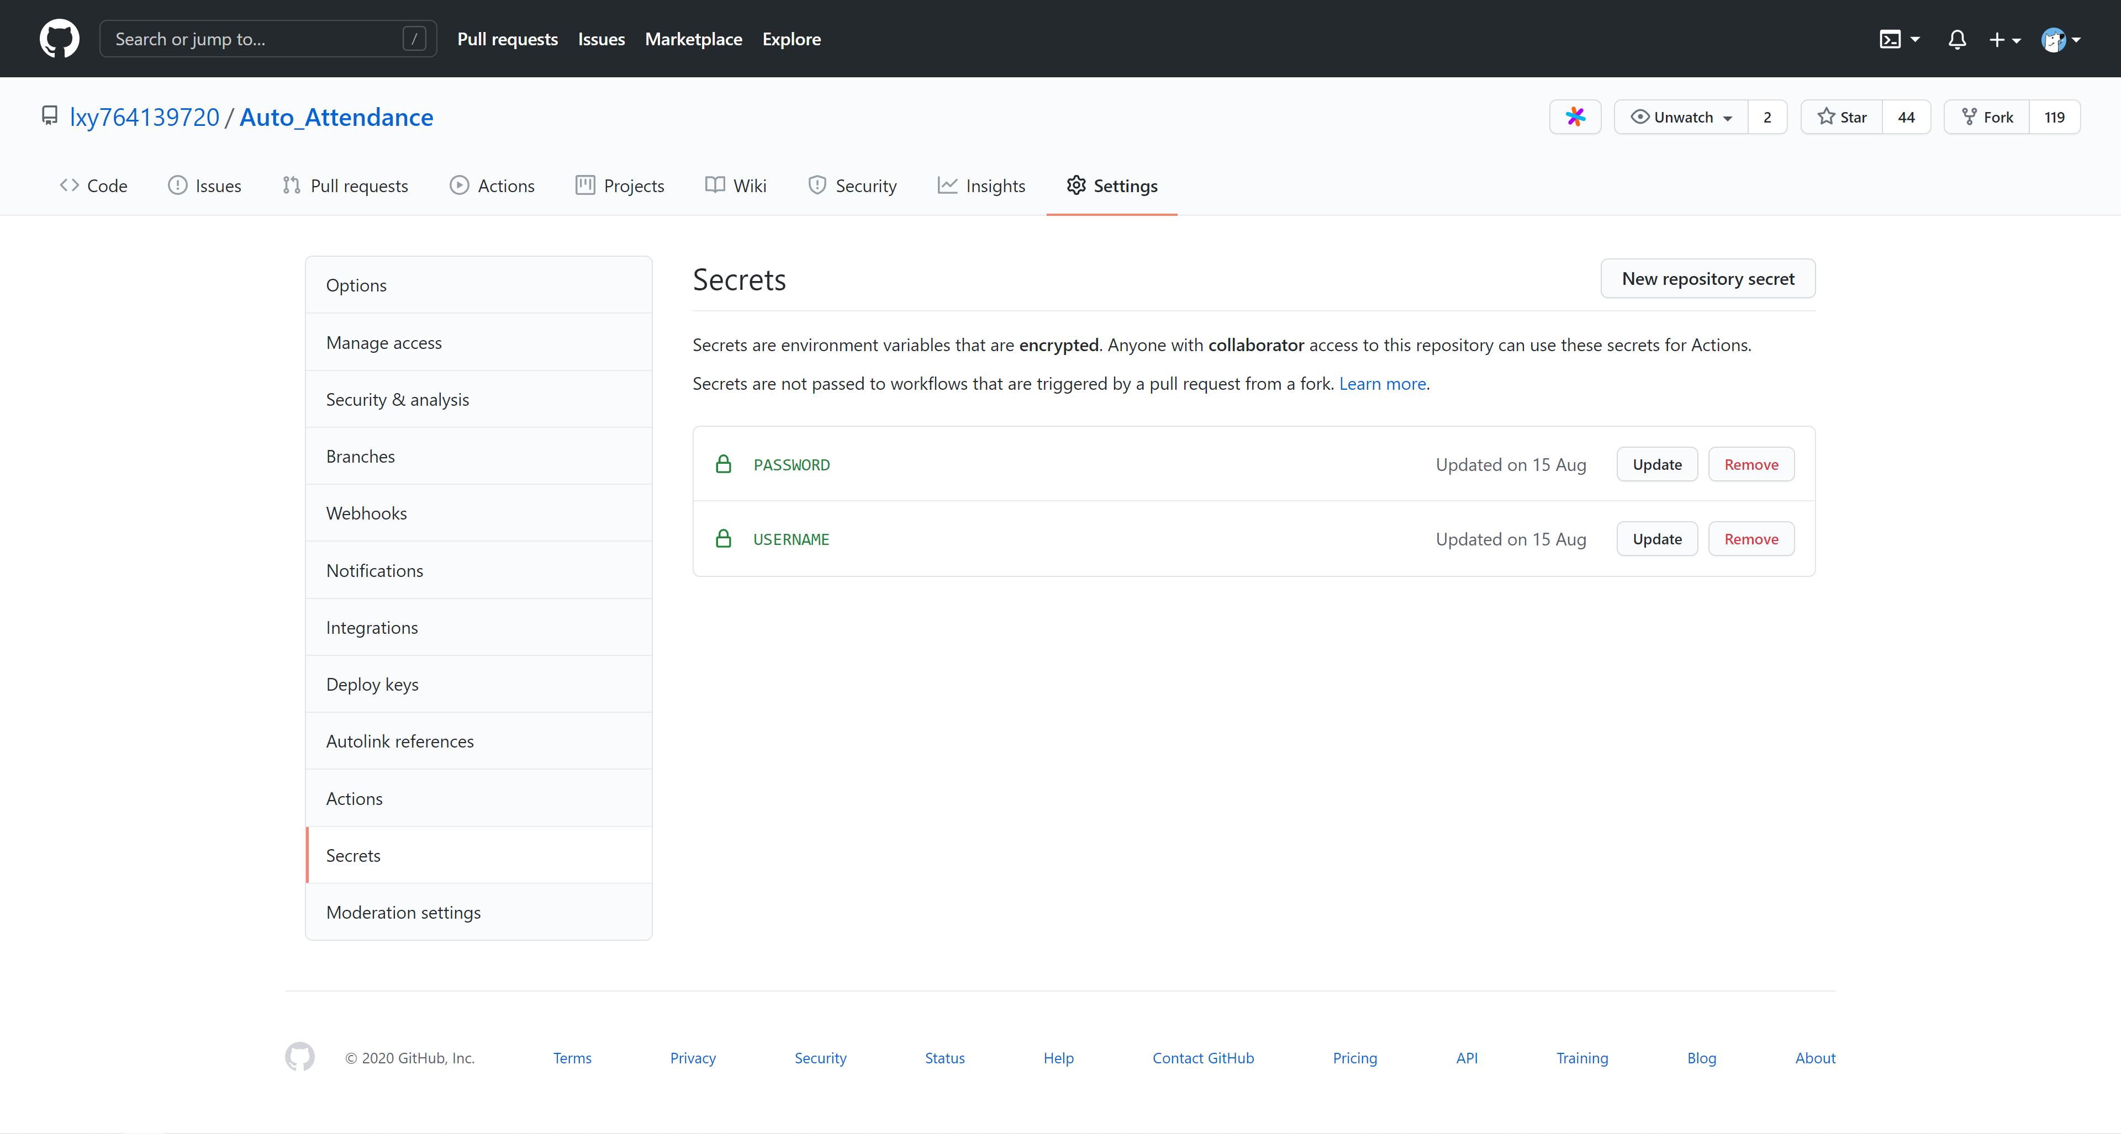Open Explore in top navigation
Viewport: 2121px width, 1134px height.
click(x=792, y=39)
